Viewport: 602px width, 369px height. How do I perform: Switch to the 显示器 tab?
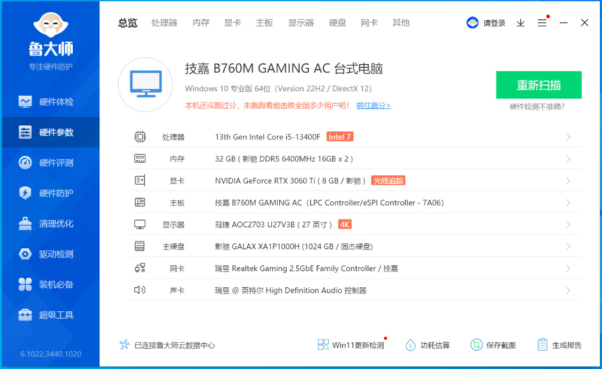pos(301,23)
